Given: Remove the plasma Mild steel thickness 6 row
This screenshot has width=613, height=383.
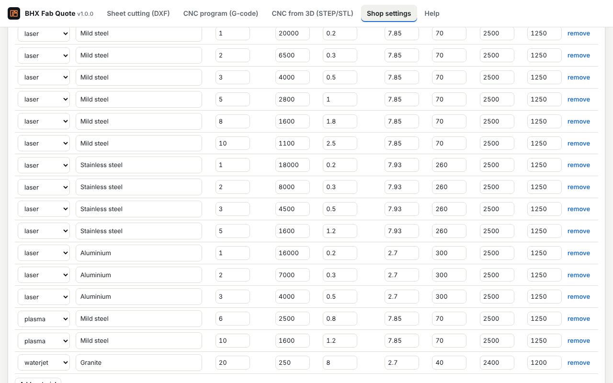Looking at the screenshot, I should tap(579, 318).
